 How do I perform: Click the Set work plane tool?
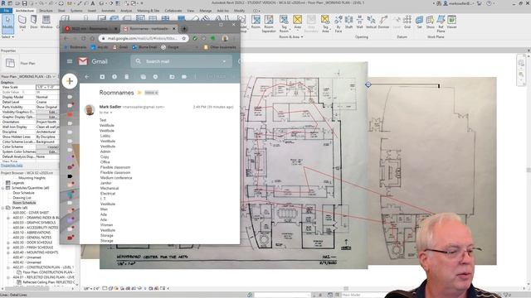(x=419, y=22)
